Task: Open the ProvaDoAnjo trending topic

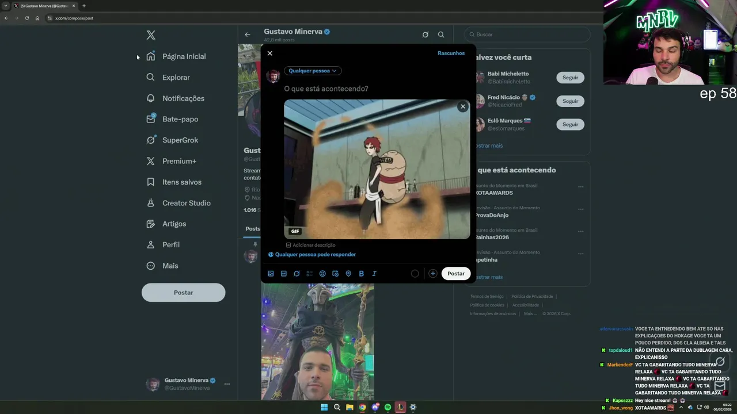Action: pos(491,215)
